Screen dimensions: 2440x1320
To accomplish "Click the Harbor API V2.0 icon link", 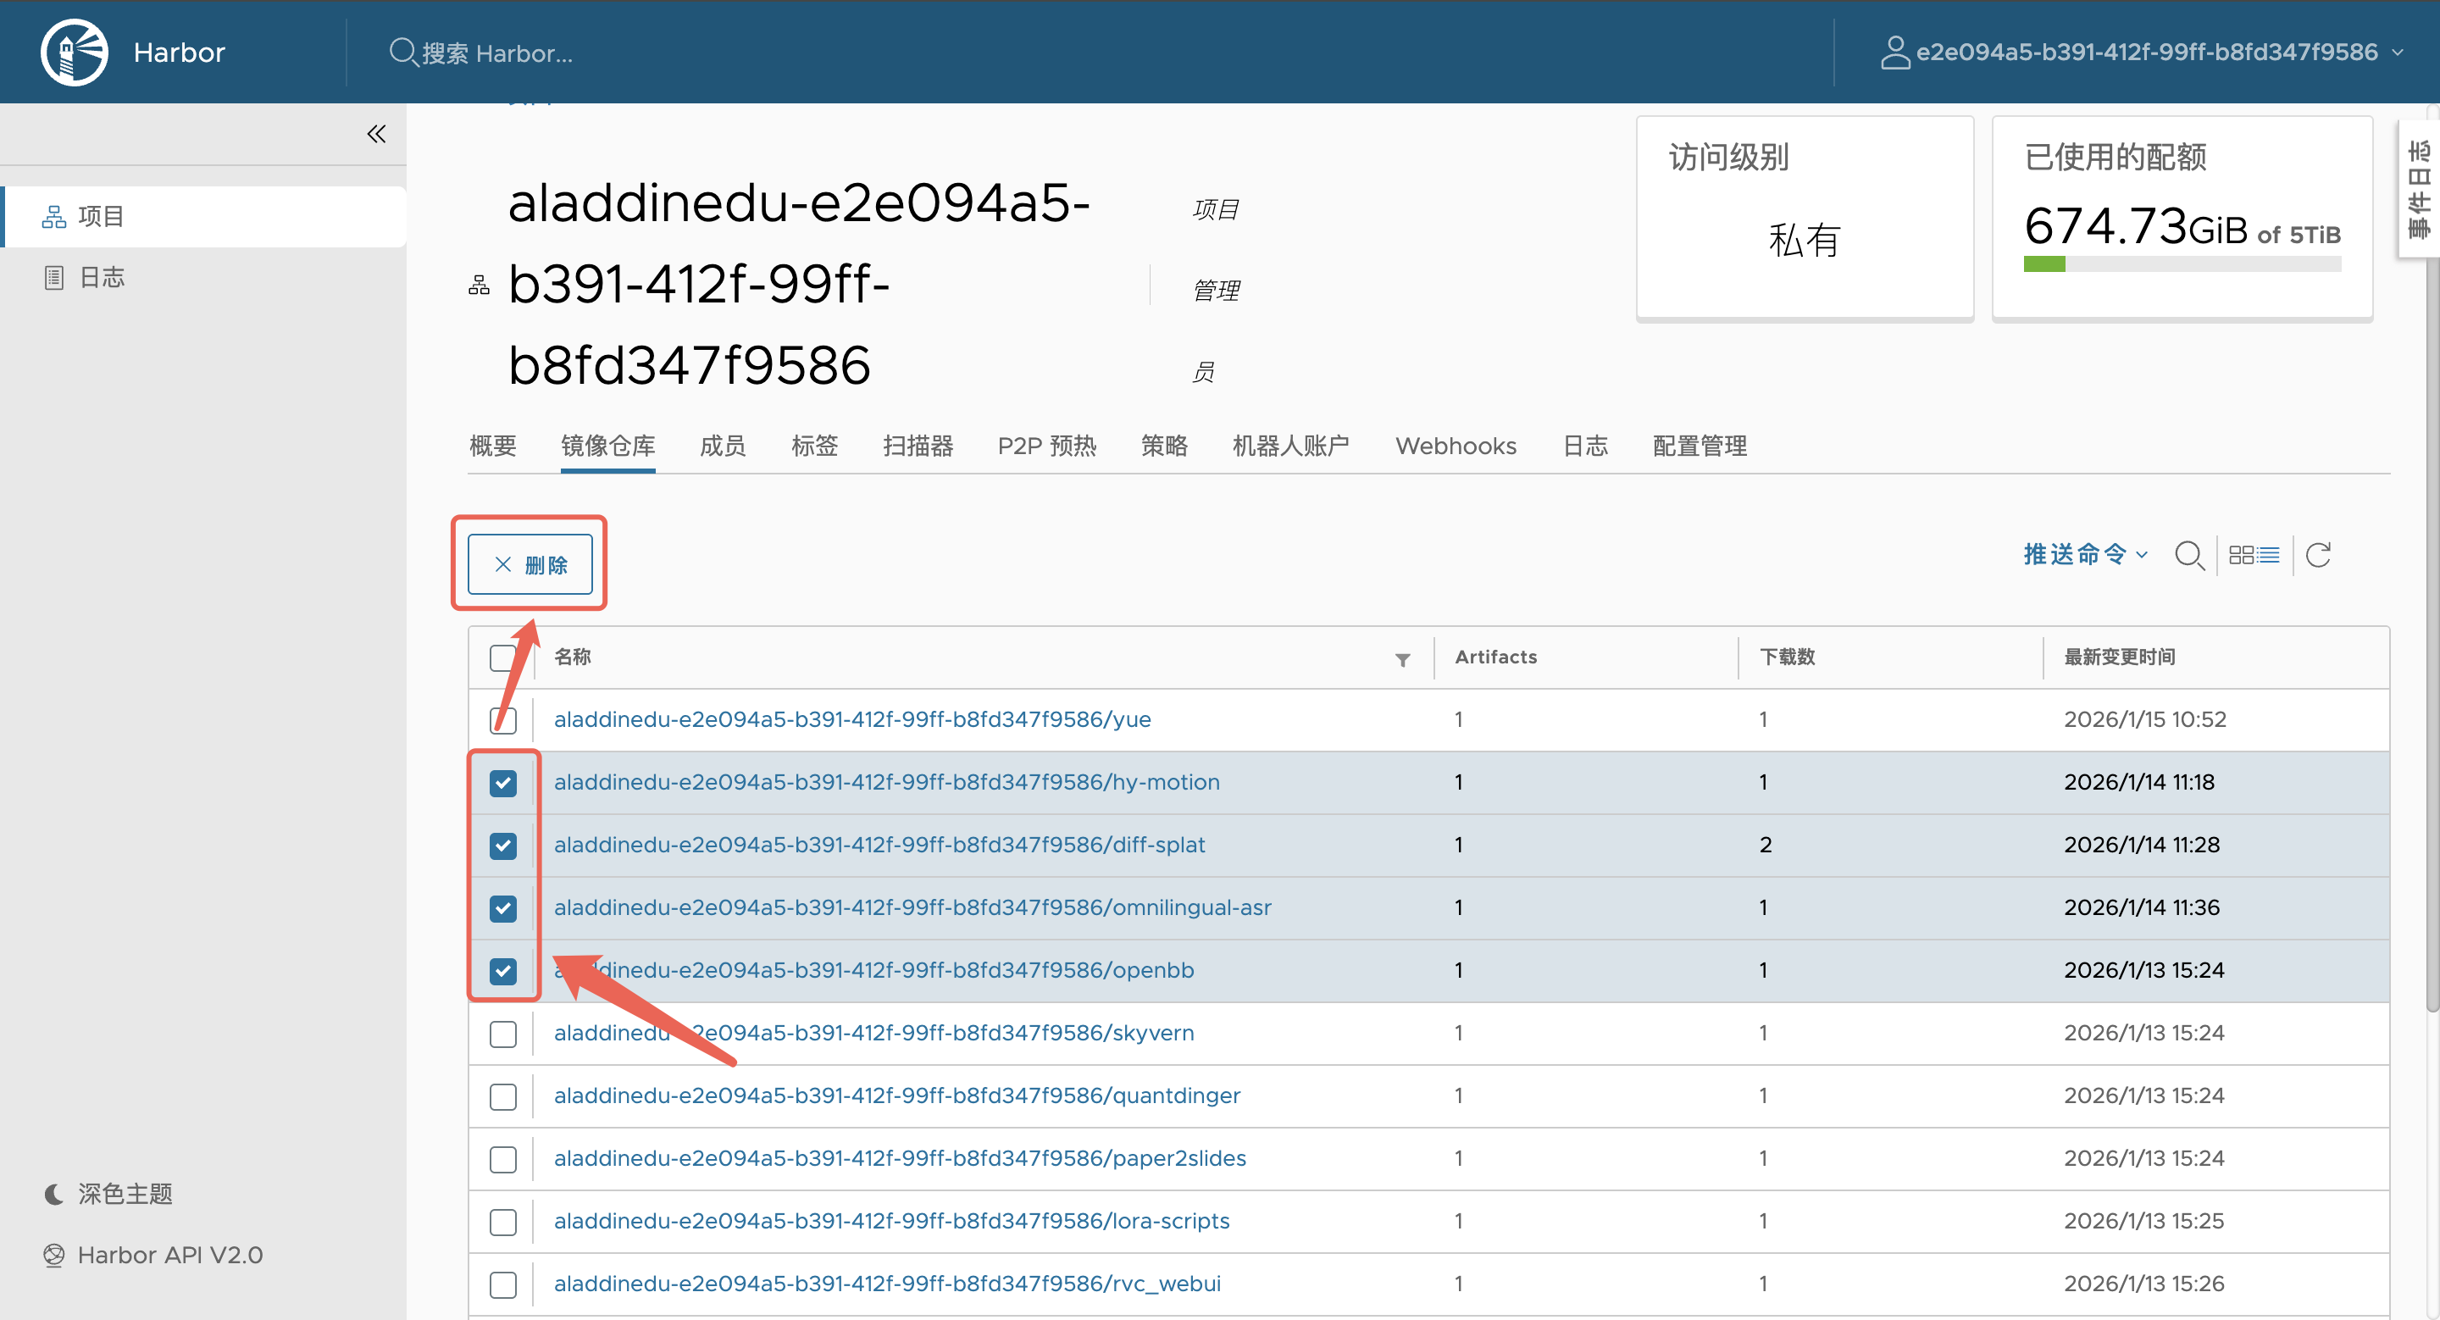I will 54,1255.
